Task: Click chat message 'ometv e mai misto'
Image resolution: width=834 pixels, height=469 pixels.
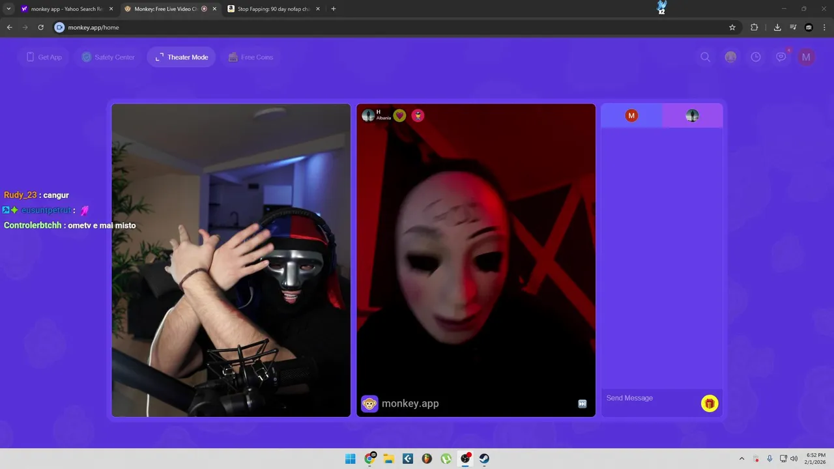Action: 70,225
